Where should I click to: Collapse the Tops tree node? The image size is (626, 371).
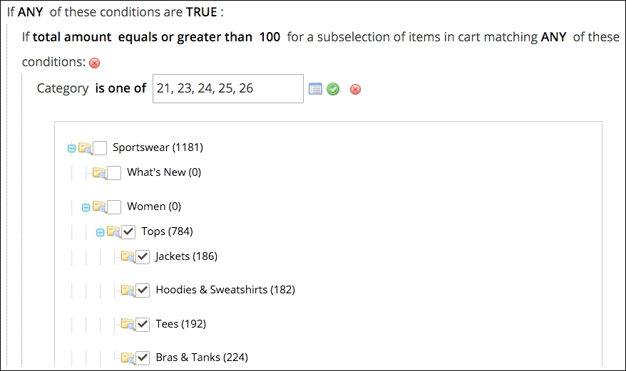[100, 232]
